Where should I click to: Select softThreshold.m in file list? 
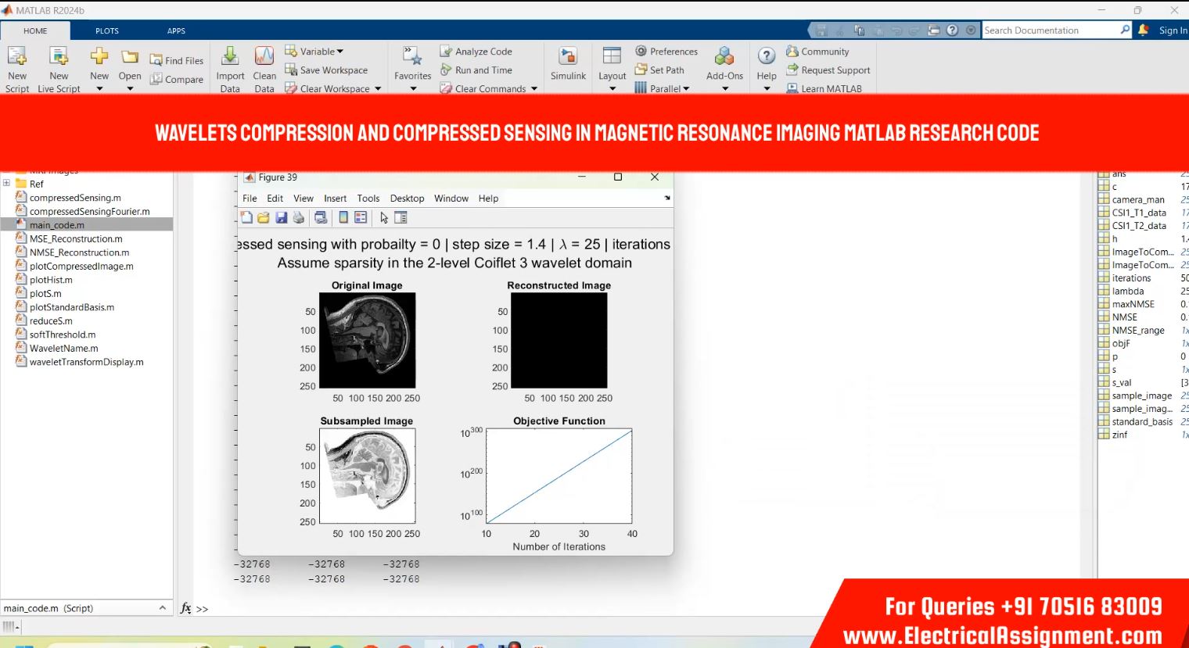tap(63, 335)
